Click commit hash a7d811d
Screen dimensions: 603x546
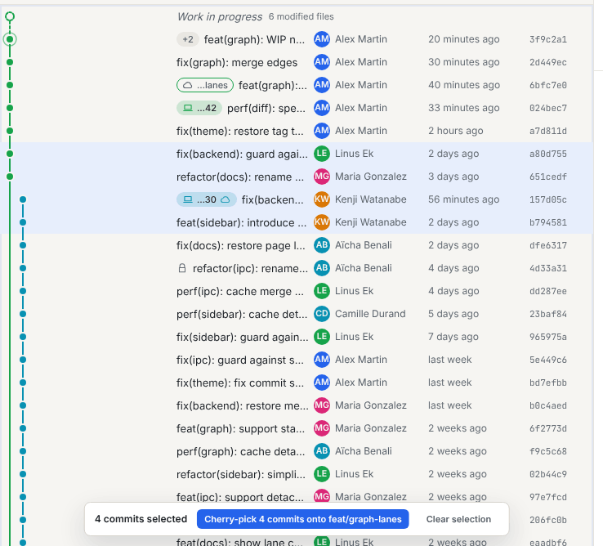(548, 131)
